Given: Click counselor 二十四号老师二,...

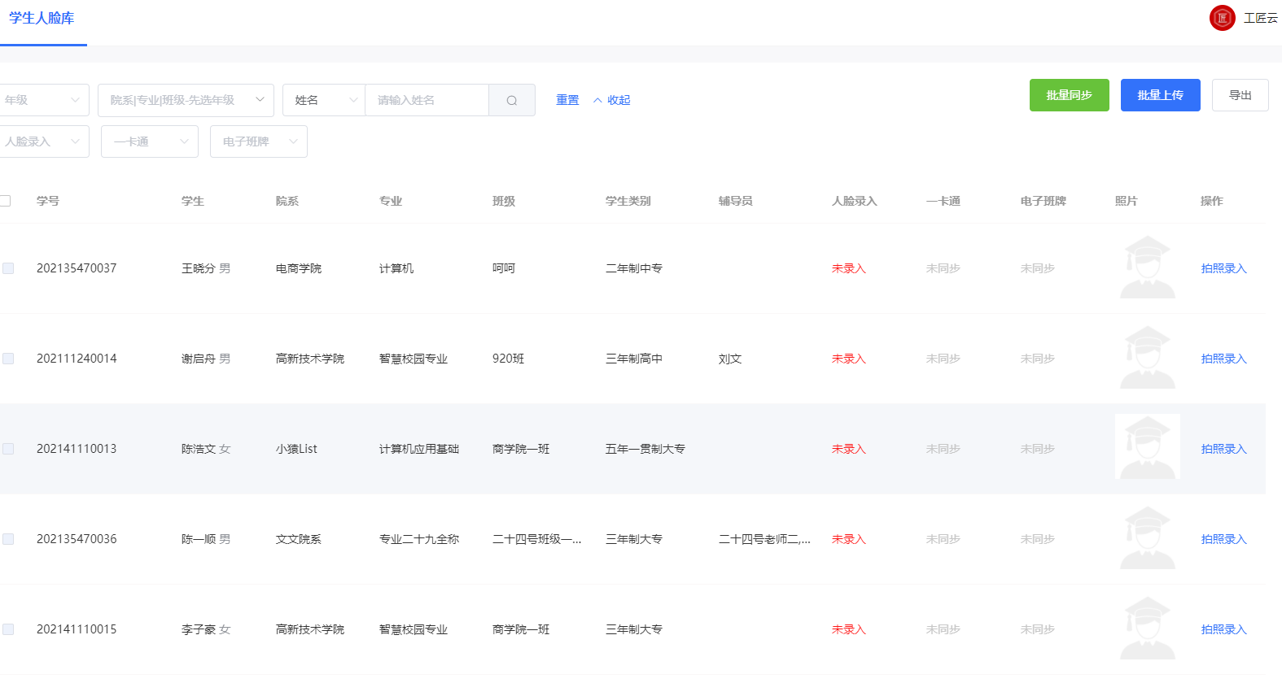Looking at the screenshot, I should 764,539.
